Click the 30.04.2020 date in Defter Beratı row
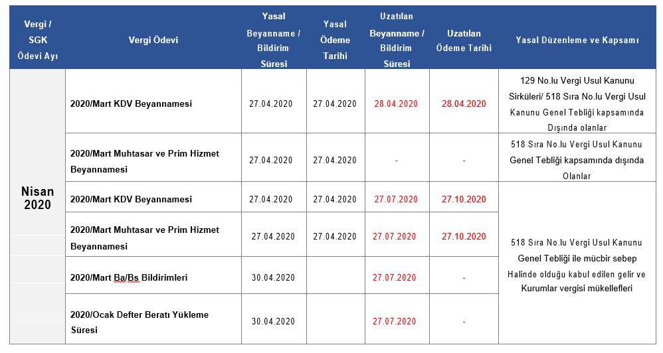Viewport: 663px width, 353px height. click(x=274, y=322)
